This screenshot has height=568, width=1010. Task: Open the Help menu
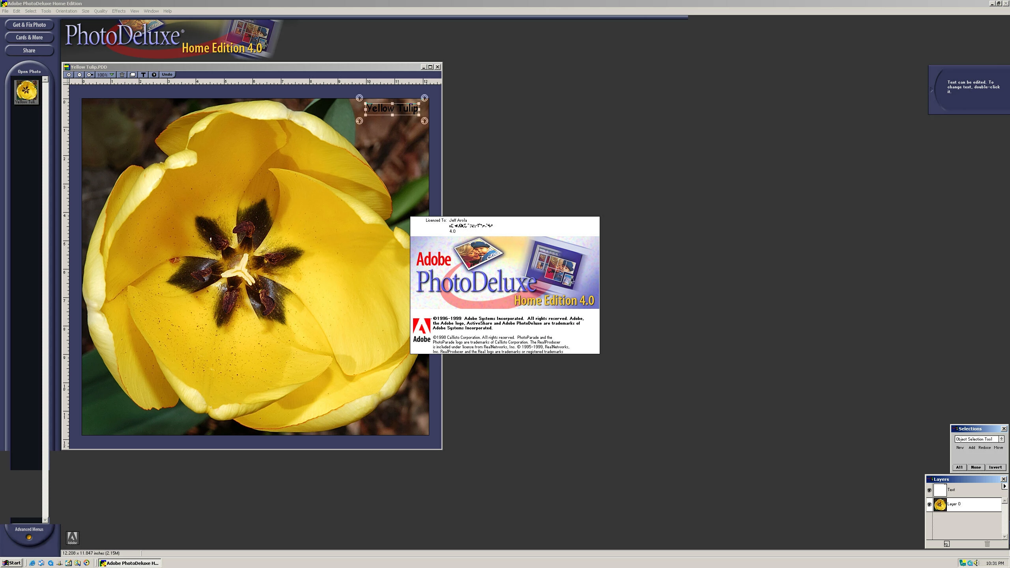(167, 11)
